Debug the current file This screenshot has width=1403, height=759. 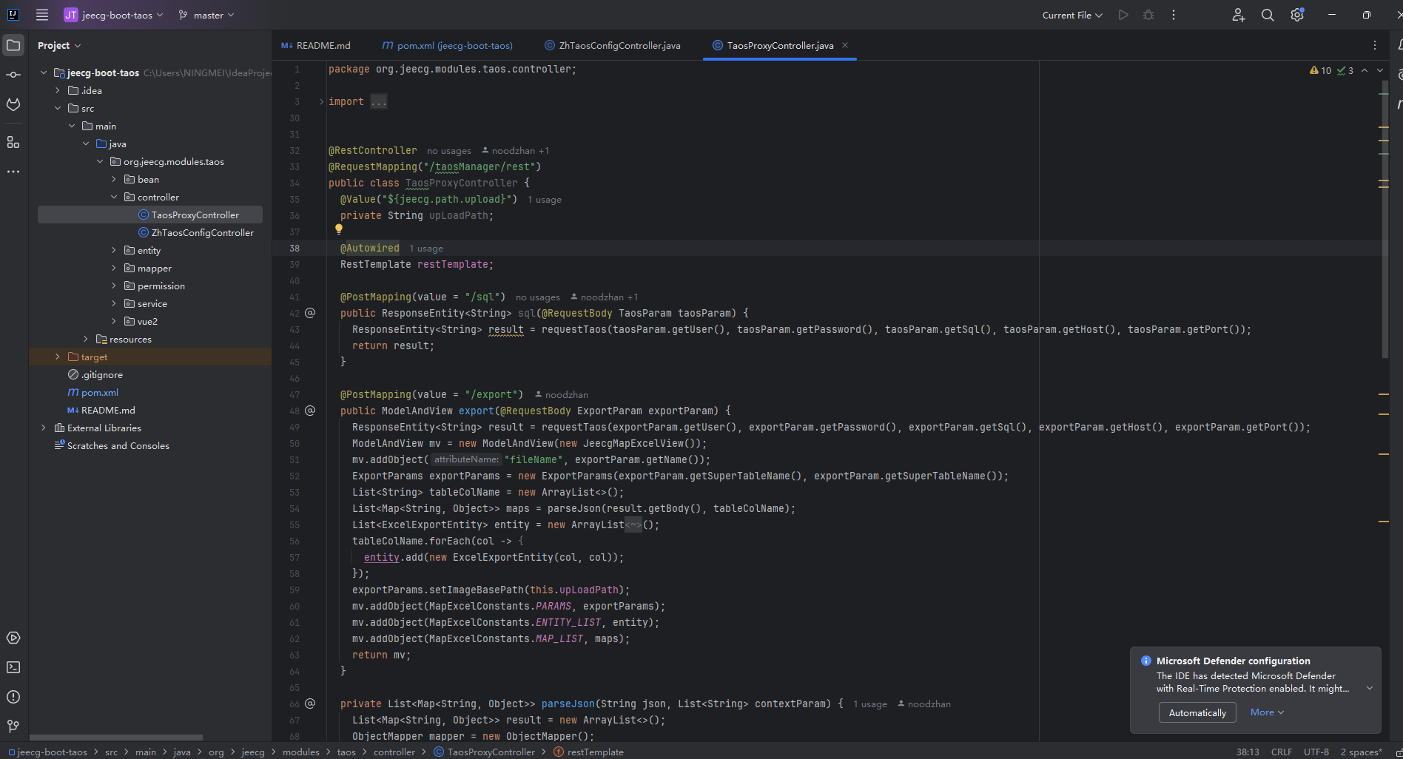click(x=1148, y=15)
